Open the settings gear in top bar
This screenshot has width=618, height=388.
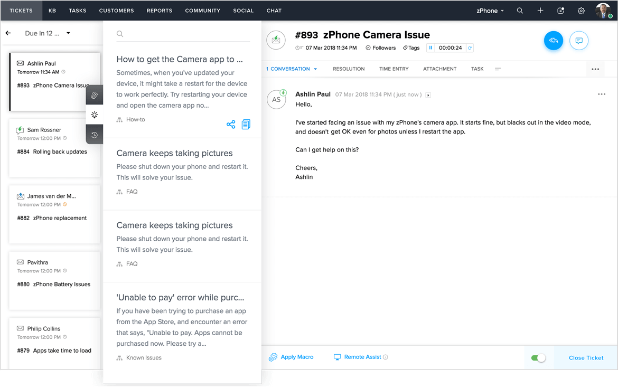[581, 11]
